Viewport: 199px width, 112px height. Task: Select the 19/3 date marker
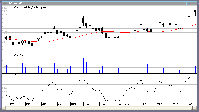(28, 104)
